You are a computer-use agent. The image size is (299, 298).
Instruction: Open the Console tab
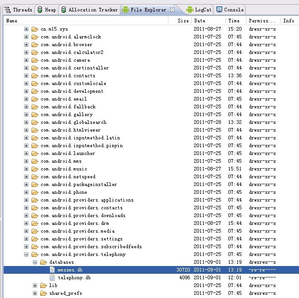coord(230,10)
